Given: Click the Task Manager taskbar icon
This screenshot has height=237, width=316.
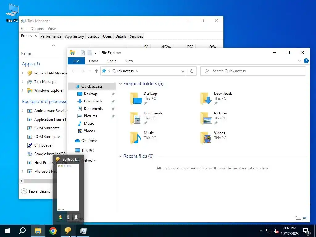Looking at the screenshot, I should (83, 231).
